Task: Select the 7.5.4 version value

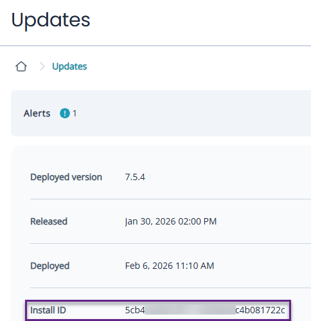Action: pos(135,177)
